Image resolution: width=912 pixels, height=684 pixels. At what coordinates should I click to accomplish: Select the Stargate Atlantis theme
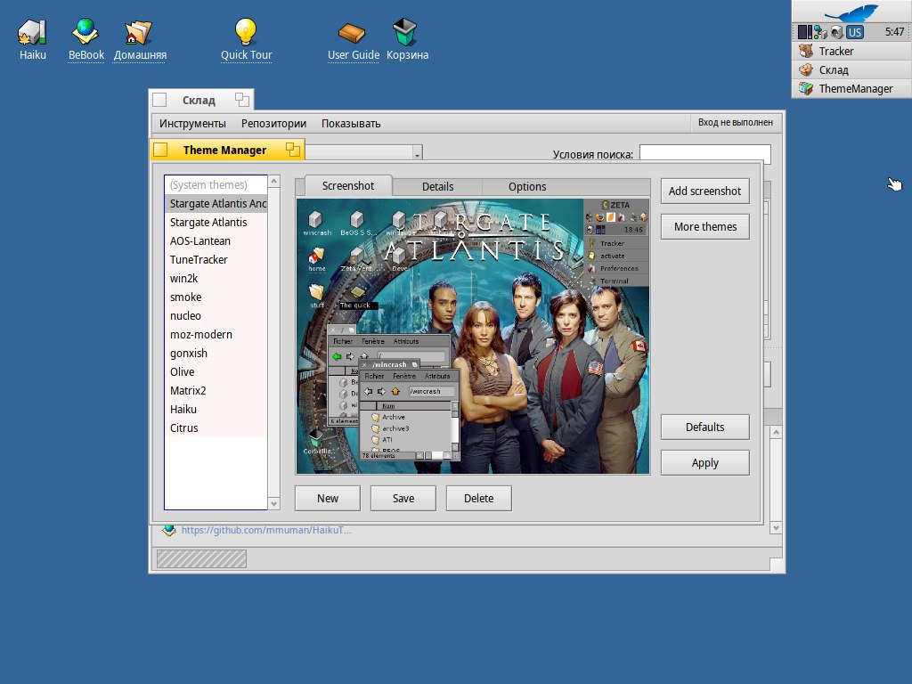(216, 222)
